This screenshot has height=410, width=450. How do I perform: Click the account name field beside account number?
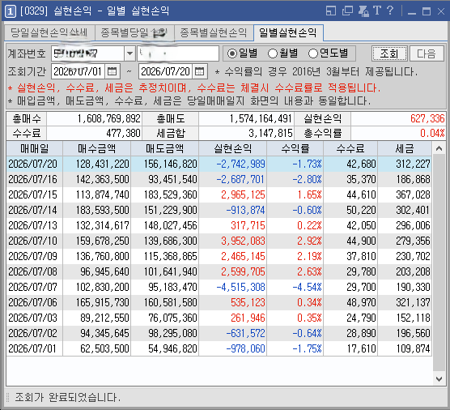[178, 53]
